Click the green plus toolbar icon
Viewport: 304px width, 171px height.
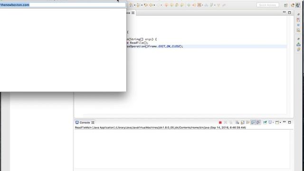[189, 5]
